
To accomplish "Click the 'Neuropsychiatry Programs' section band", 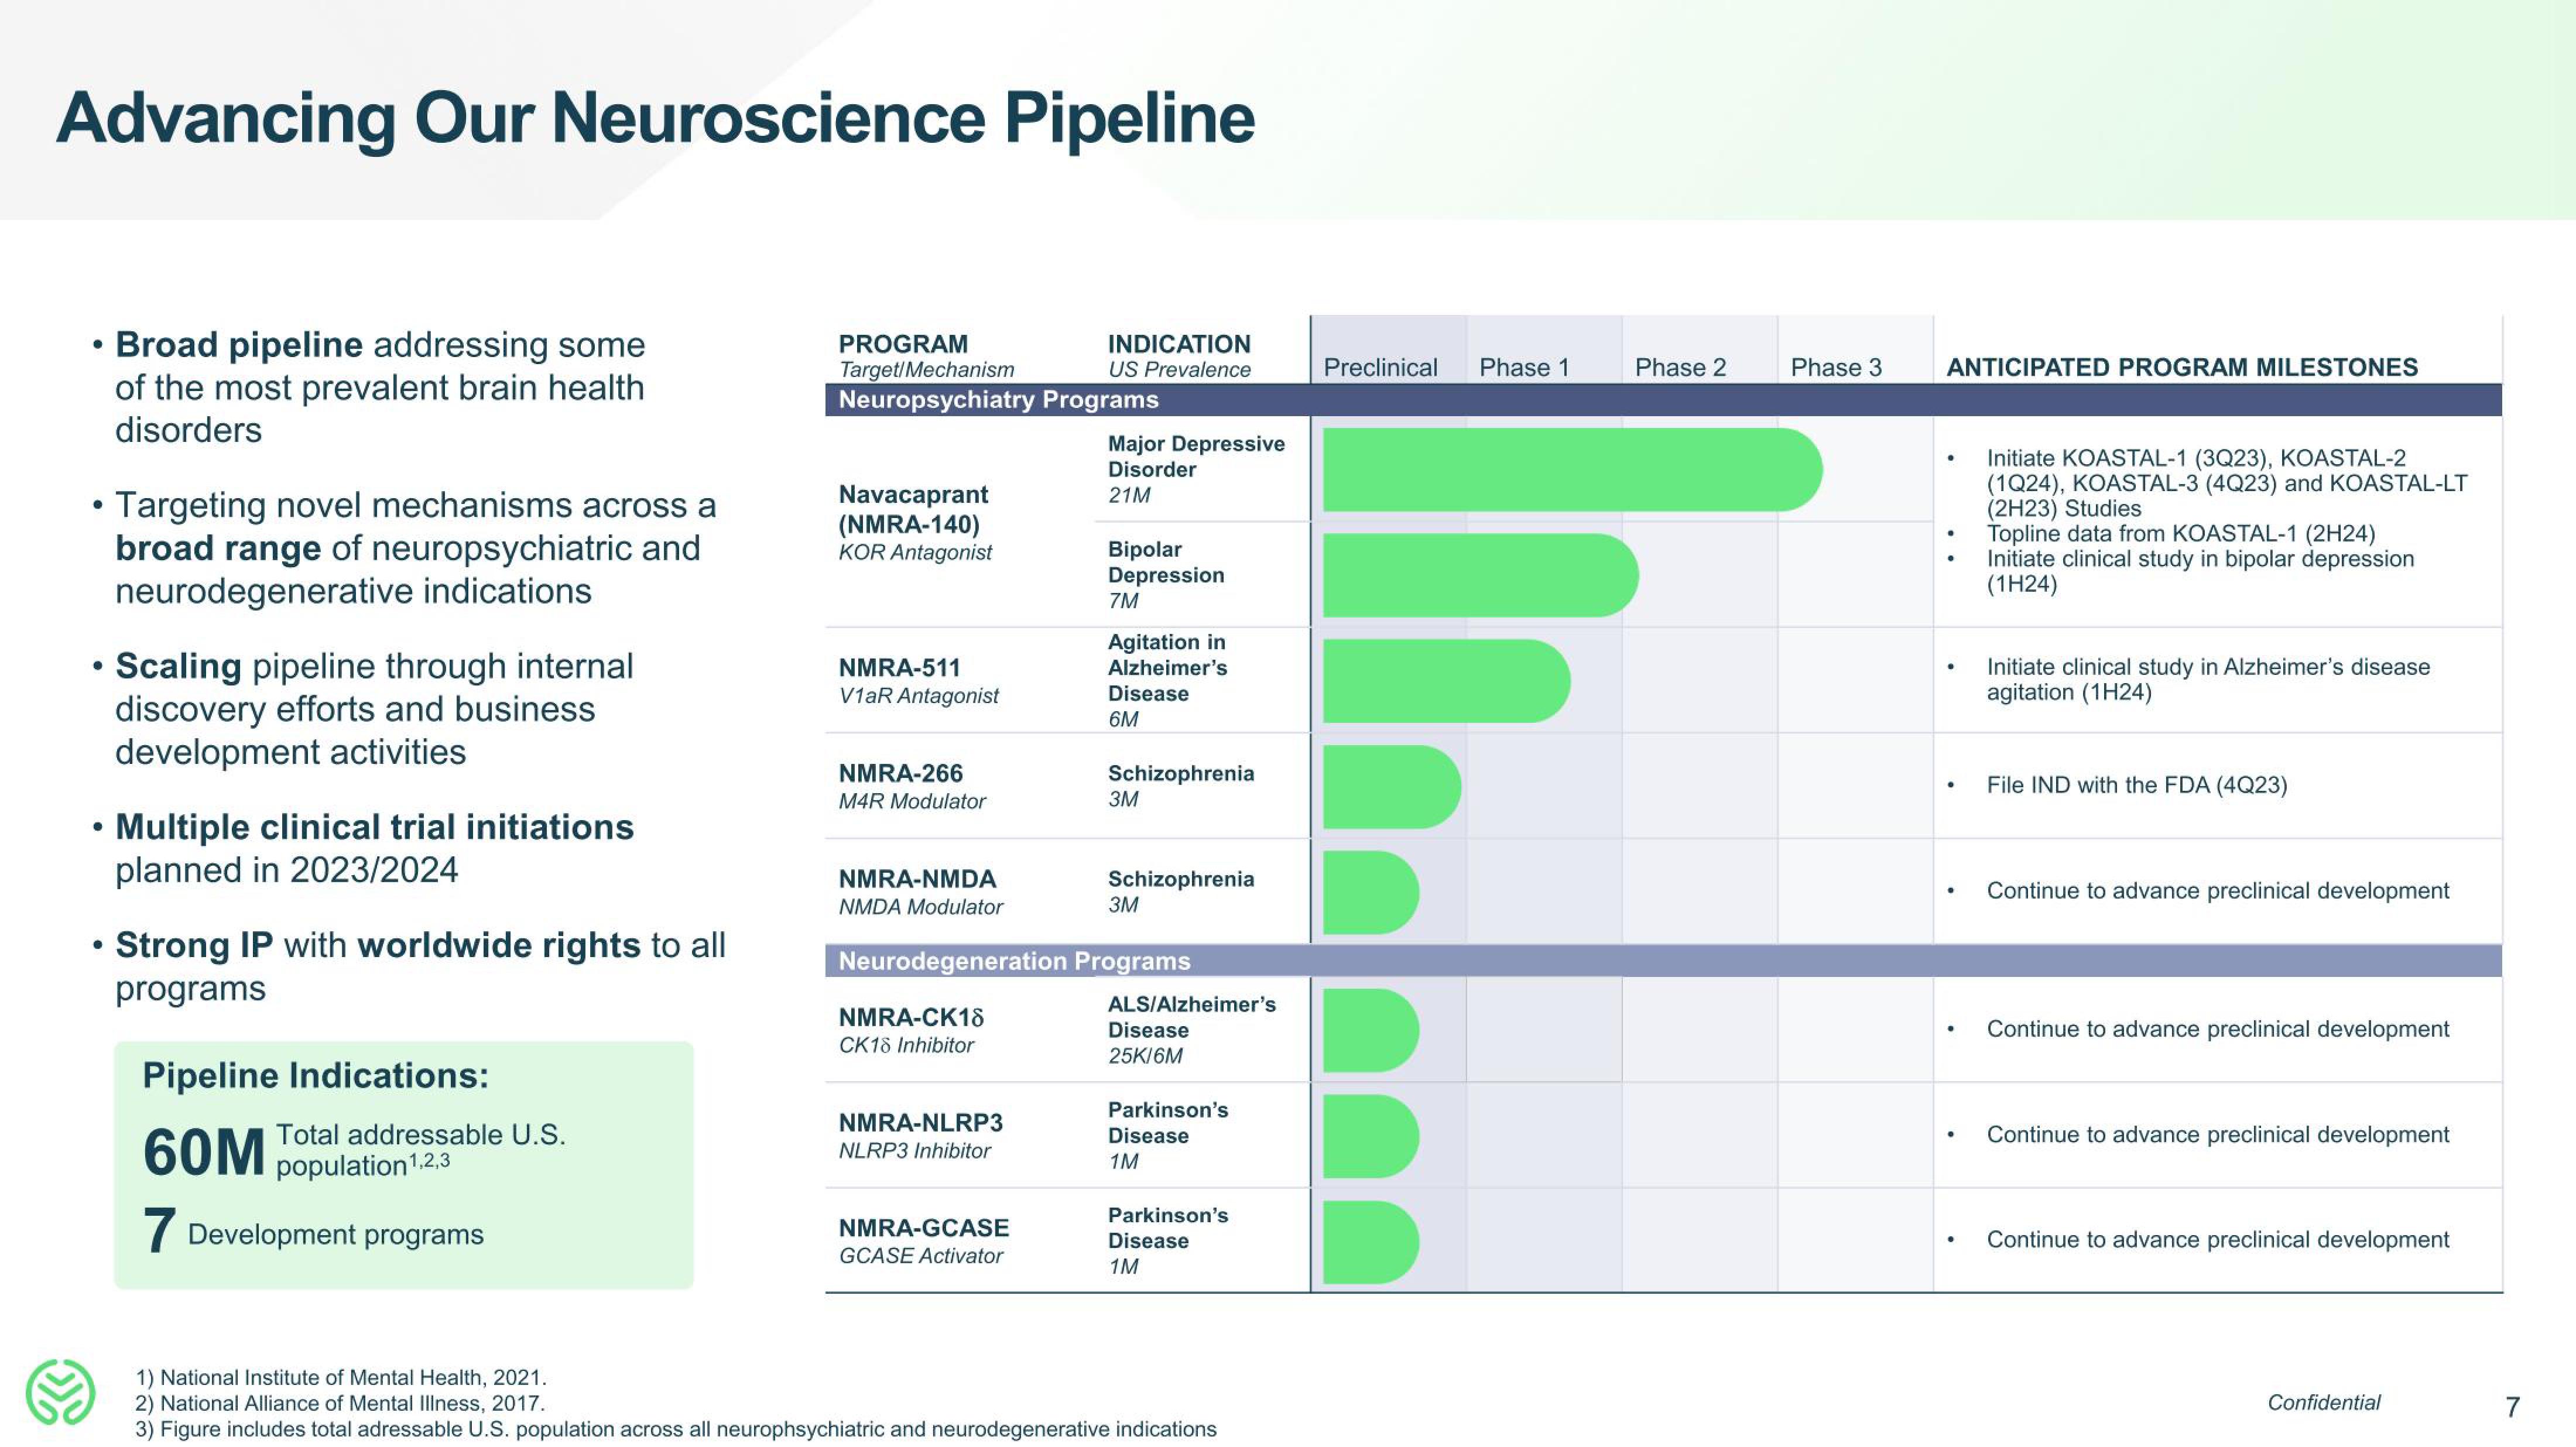I will pyautogui.click(x=1663, y=400).
